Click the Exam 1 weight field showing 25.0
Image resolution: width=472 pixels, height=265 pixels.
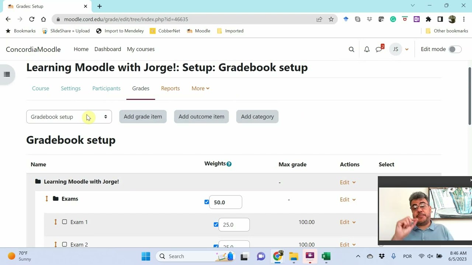pos(234,225)
